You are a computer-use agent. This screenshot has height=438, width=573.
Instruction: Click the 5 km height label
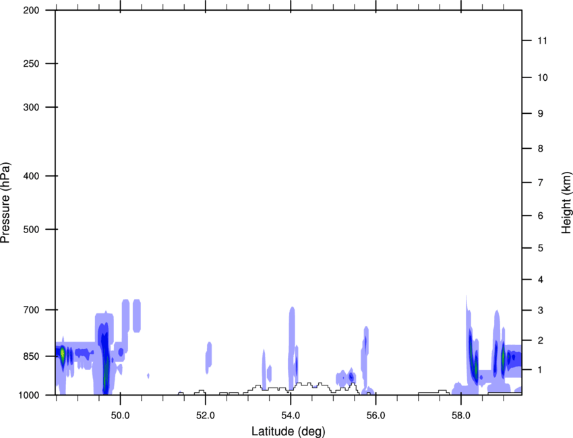coord(541,248)
